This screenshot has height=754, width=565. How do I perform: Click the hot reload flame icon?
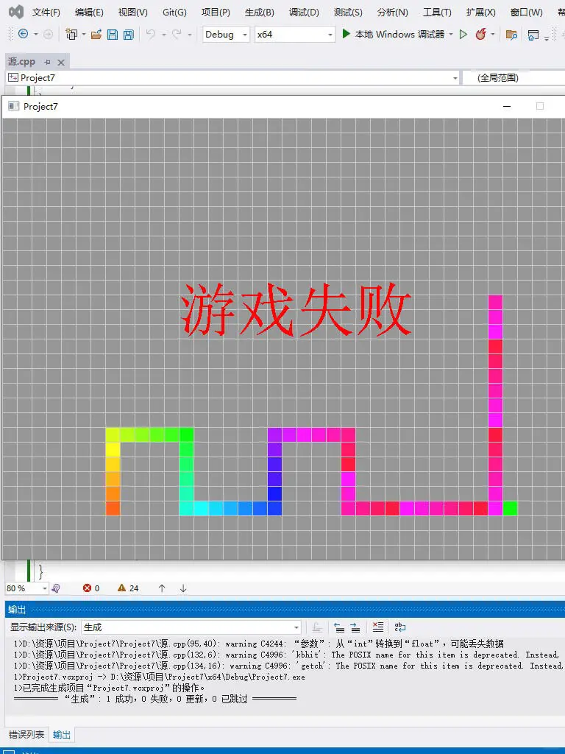pos(480,34)
